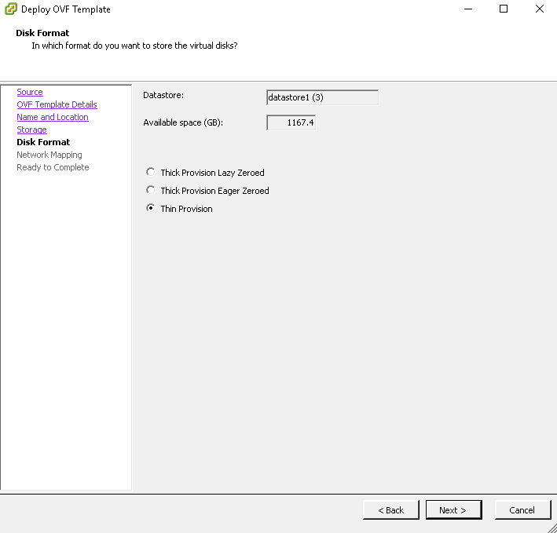Click the Ready to Complete step label
This screenshot has width=557, height=533.
tap(53, 167)
